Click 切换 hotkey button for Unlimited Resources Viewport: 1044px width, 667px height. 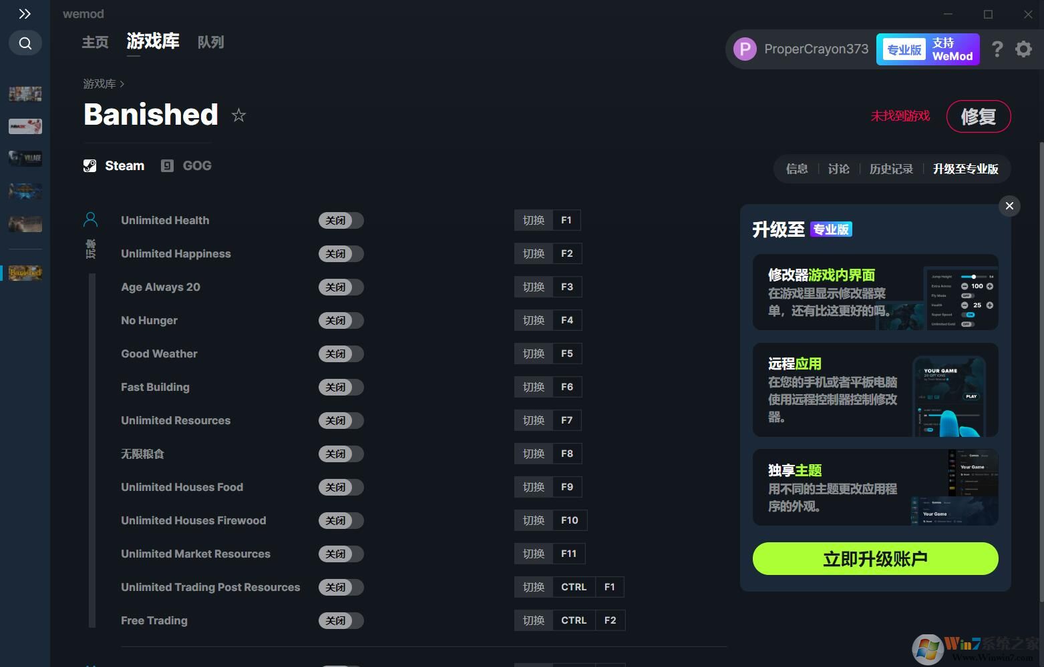pyautogui.click(x=534, y=420)
